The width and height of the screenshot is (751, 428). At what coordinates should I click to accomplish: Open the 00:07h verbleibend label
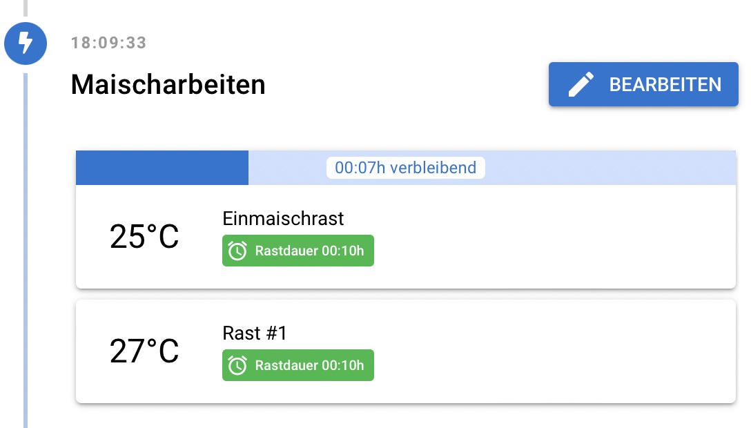[405, 167]
